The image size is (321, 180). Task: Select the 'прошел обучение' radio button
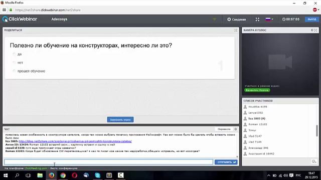[14, 71]
